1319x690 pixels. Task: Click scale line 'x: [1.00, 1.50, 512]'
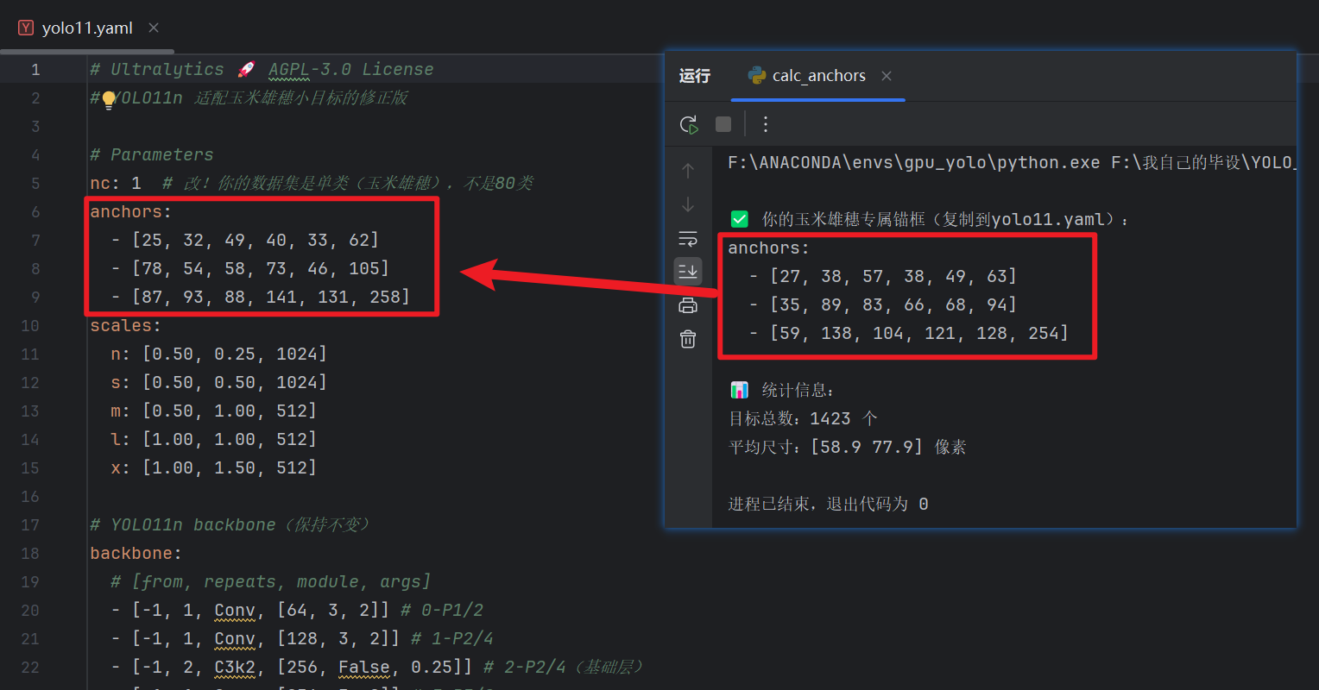tap(214, 467)
